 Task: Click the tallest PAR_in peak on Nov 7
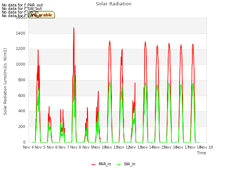pos(74,28)
